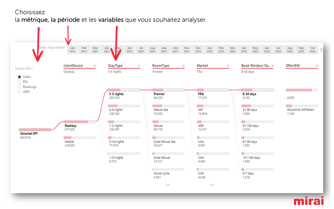The image size is (334, 209).
Task: Remove the clientDevice column with its X
Action: pos(94,66)
